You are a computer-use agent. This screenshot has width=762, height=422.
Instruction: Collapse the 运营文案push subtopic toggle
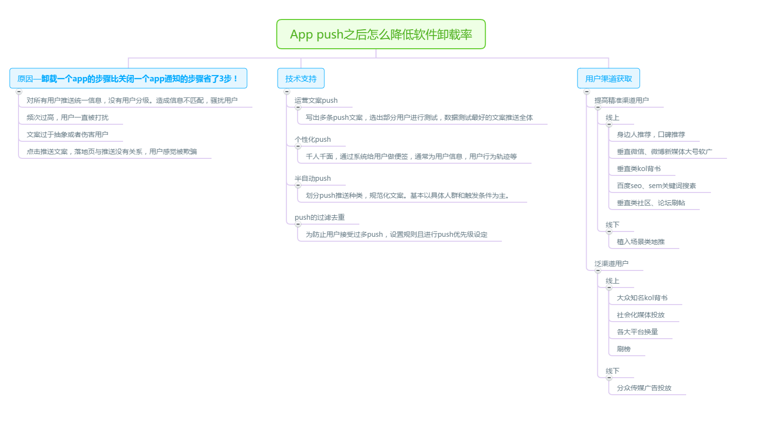[298, 107]
